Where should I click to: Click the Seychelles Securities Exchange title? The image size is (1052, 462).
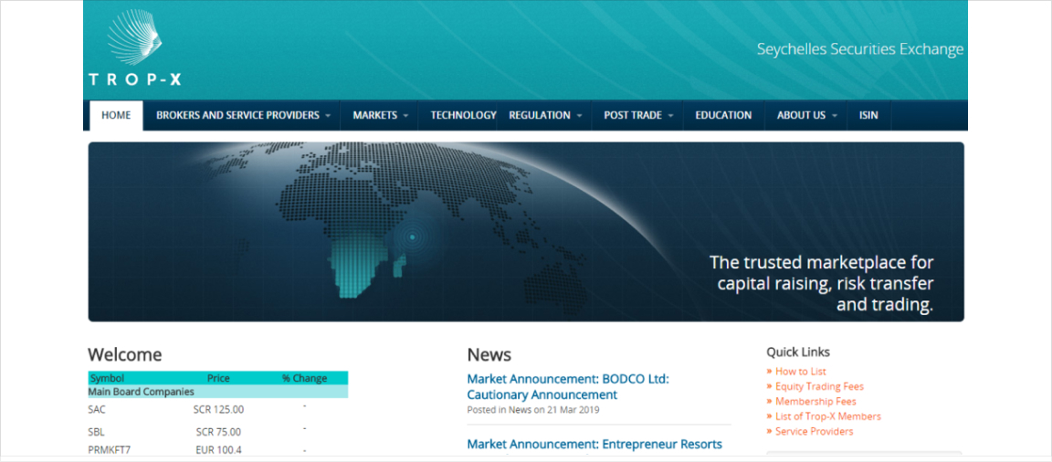[860, 49]
